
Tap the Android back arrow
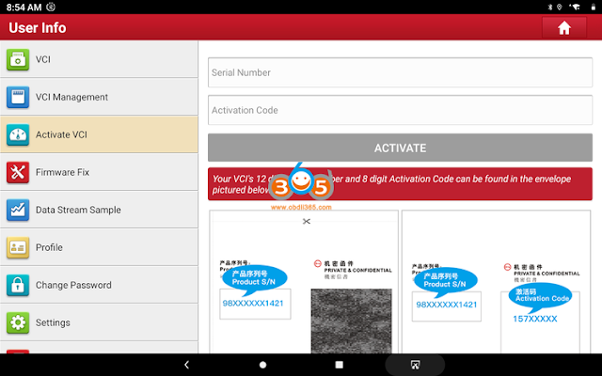186,365
